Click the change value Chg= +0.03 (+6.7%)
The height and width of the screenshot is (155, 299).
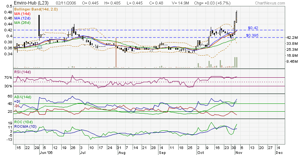coord(212,3)
